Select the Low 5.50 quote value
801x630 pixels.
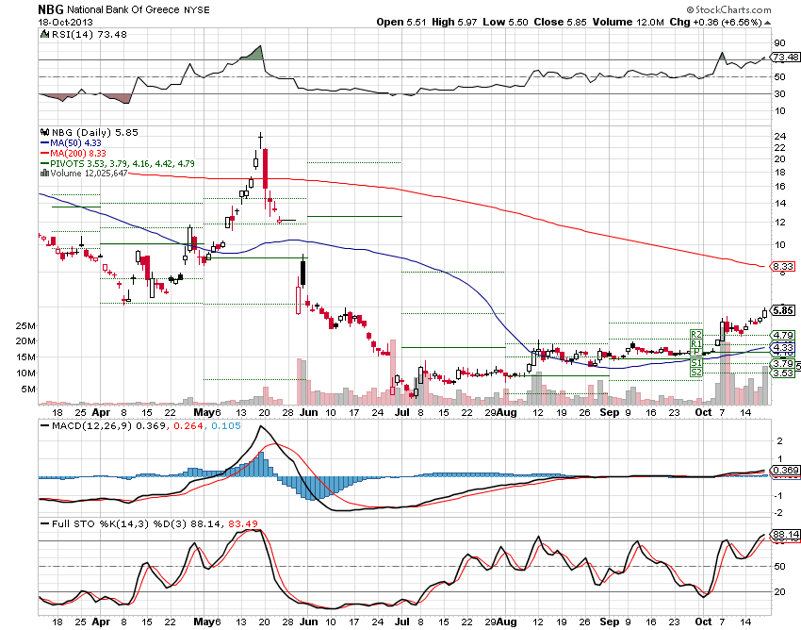[x=505, y=22]
